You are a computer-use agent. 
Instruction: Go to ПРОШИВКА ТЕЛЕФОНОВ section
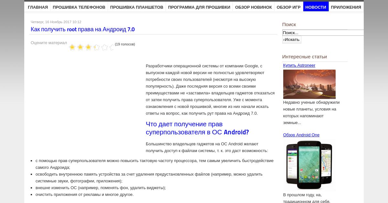79,7
